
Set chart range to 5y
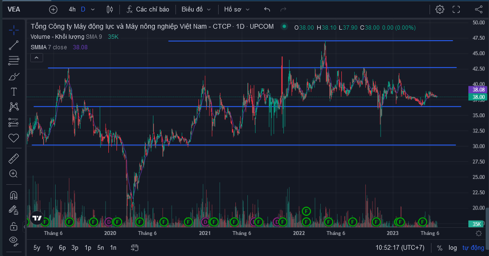(x=37, y=248)
